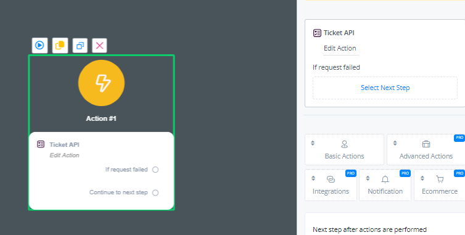
Task: Open the Notification category
Action: pos(385,185)
